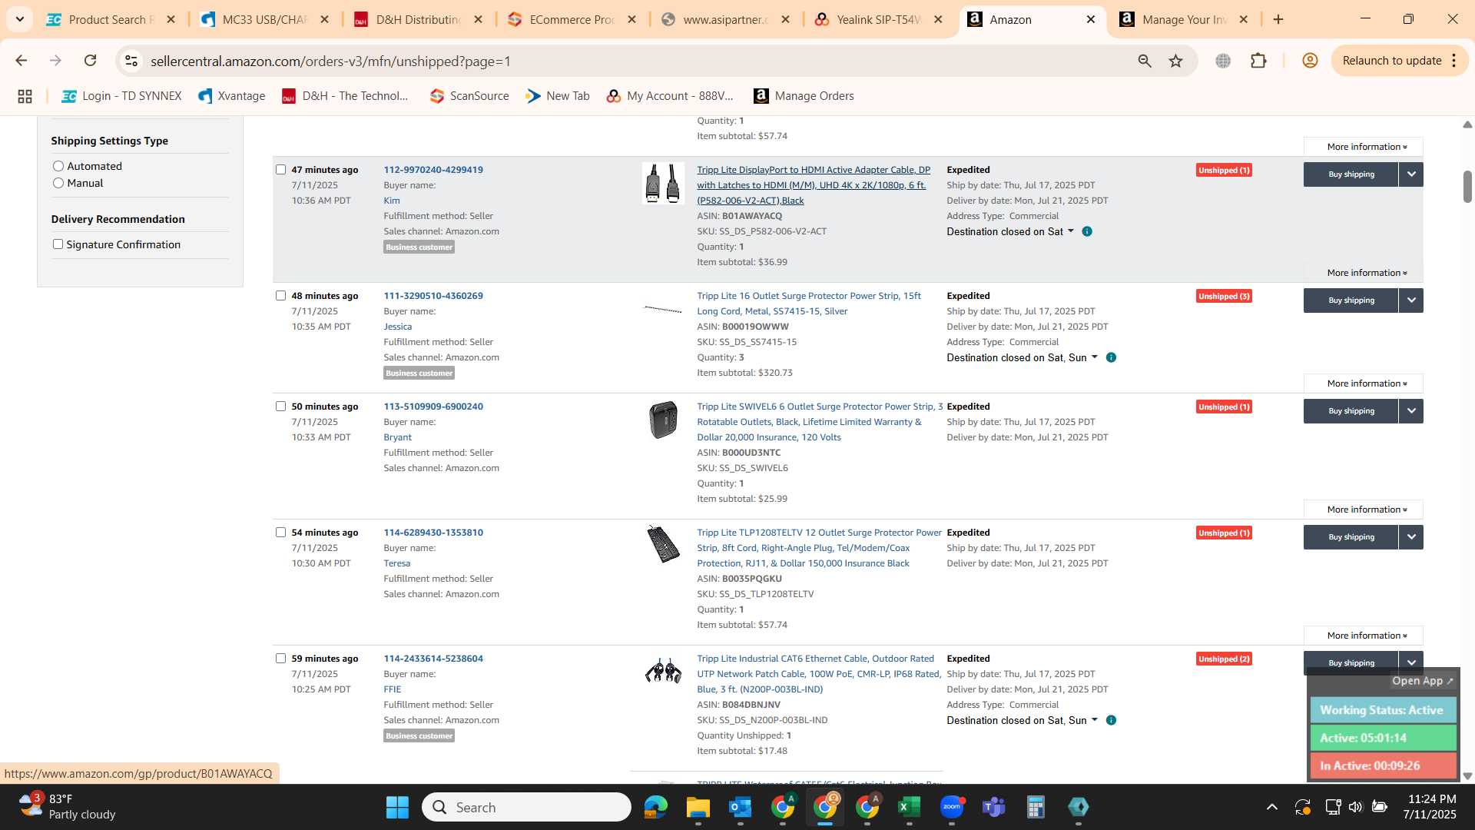The width and height of the screenshot is (1475, 830).
Task: Expand Buy shipping dropdown for Jessica's order
Action: [x=1411, y=300]
